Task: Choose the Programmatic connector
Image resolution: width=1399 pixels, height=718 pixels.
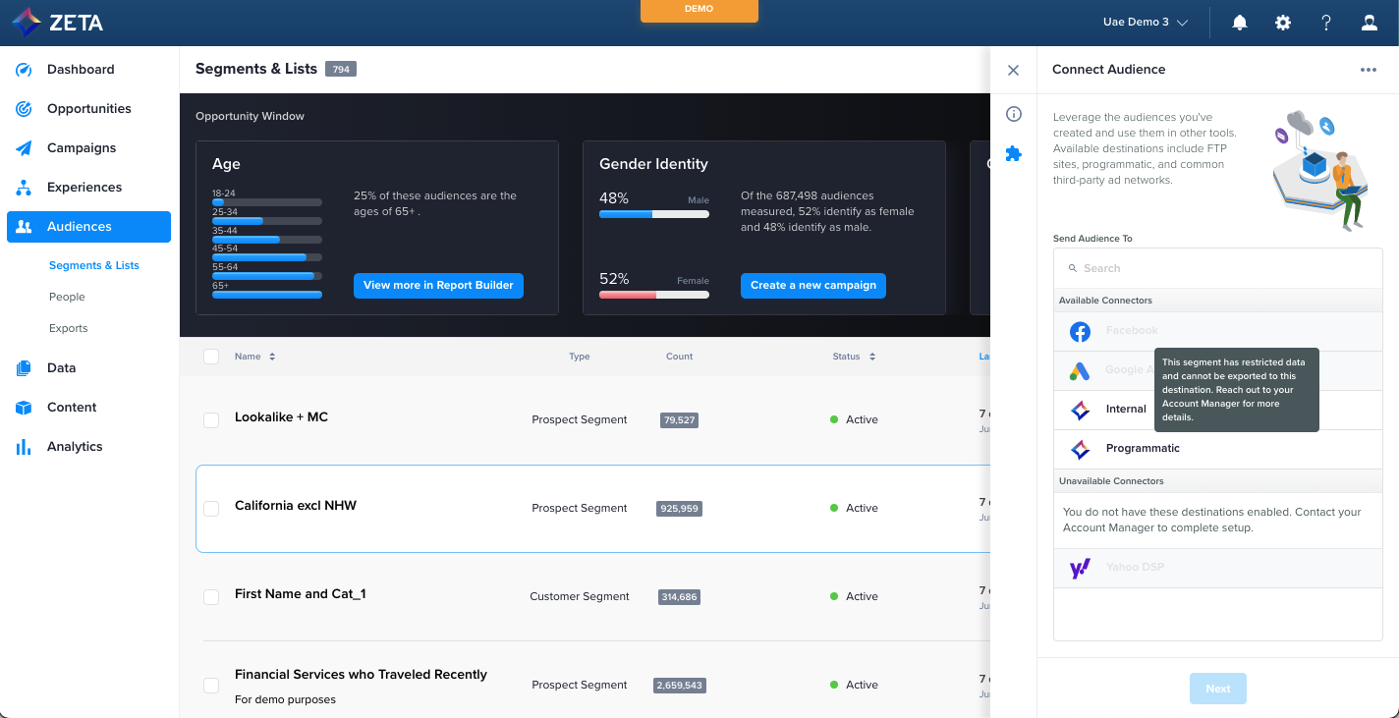Action: pos(1142,449)
